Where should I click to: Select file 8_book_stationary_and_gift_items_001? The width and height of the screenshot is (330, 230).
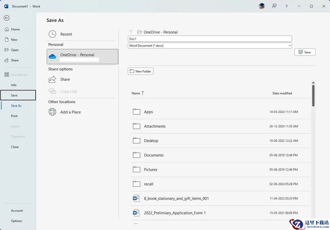[x=221, y=198]
